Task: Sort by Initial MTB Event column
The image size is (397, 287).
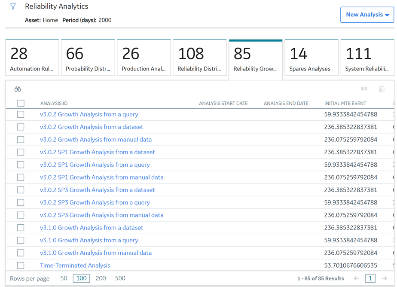Action: [x=345, y=103]
